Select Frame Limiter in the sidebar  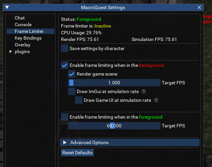tap(29, 31)
